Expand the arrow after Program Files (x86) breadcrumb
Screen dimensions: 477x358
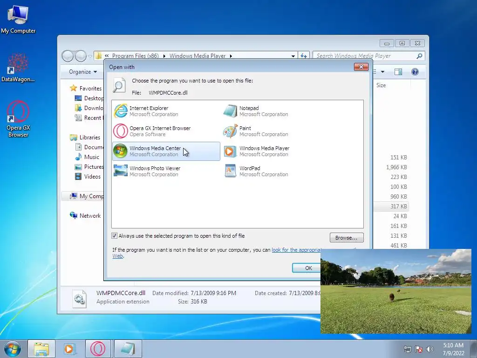coord(164,56)
